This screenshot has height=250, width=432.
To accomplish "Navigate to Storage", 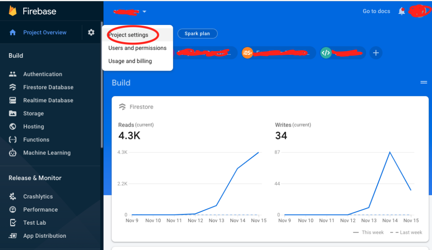I will pyautogui.click(x=34, y=113).
